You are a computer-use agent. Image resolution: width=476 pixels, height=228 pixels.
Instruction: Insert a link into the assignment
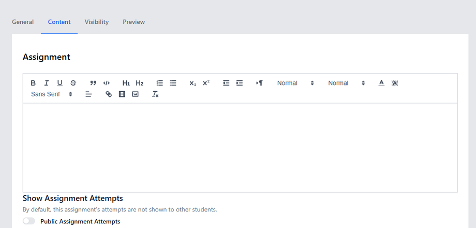[109, 94]
